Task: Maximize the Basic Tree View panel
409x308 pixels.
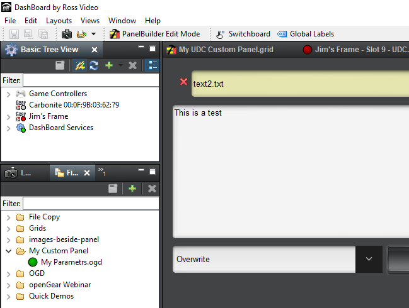Action: tap(153, 48)
